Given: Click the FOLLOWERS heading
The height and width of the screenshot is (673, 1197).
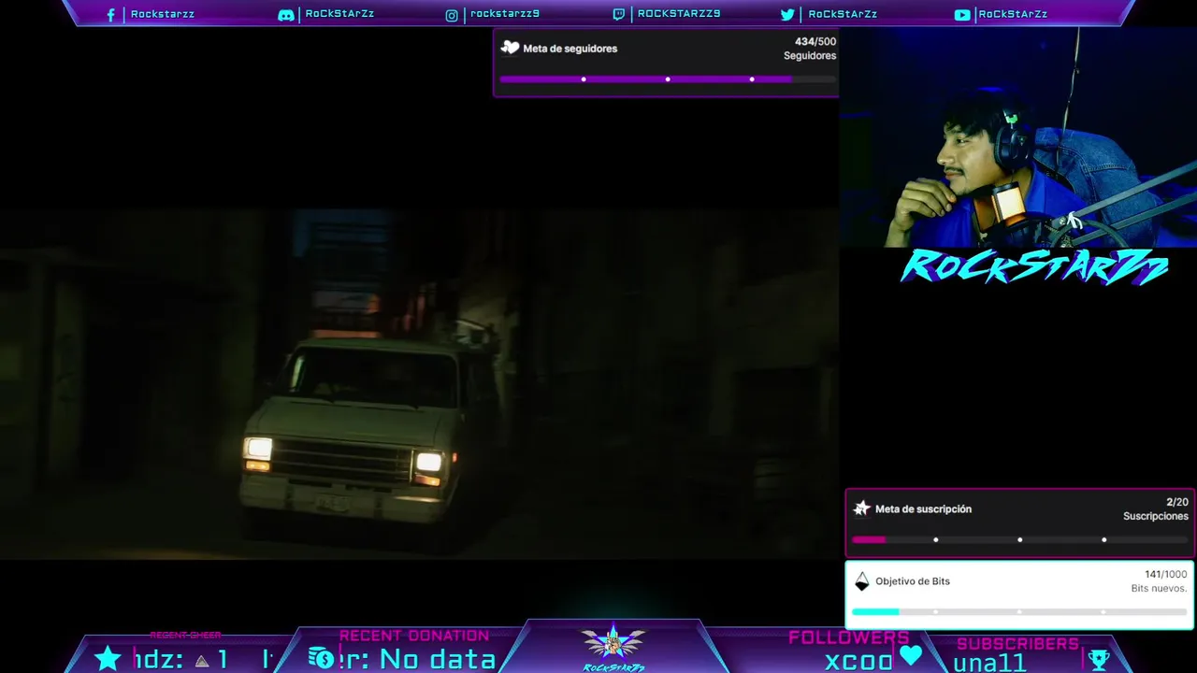Looking at the screenshot, I should coord(849,637).
